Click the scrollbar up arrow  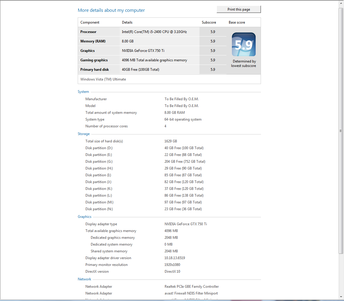pyautogui.click(x=341, y=4)
